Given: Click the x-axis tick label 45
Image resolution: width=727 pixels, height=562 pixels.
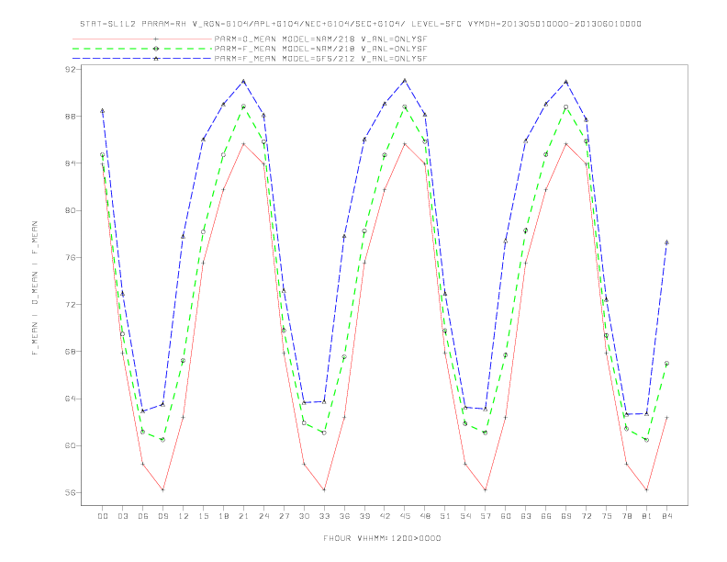Looking at the screenshot, I should click(405, 516).
